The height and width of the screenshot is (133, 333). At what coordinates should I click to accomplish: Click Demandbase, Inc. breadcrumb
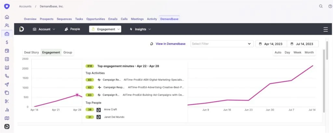tap(52, 7)
